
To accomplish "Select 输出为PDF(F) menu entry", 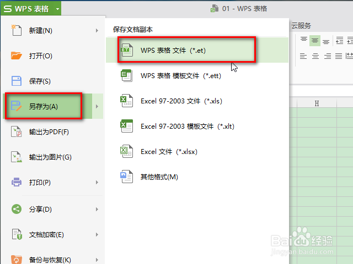I will click(x=53, y=131).
